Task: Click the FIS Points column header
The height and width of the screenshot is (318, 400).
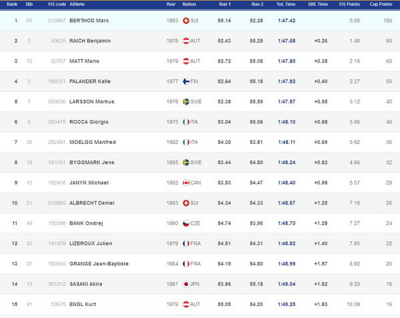Action: (x=349, y=4)
